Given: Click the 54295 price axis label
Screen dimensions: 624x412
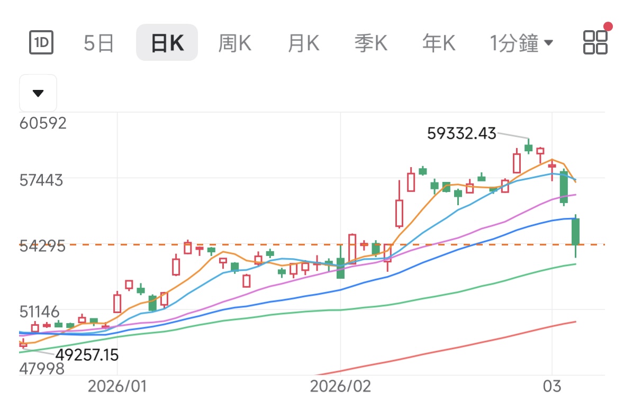Looking at the screenshot, I should click(43, 245).
